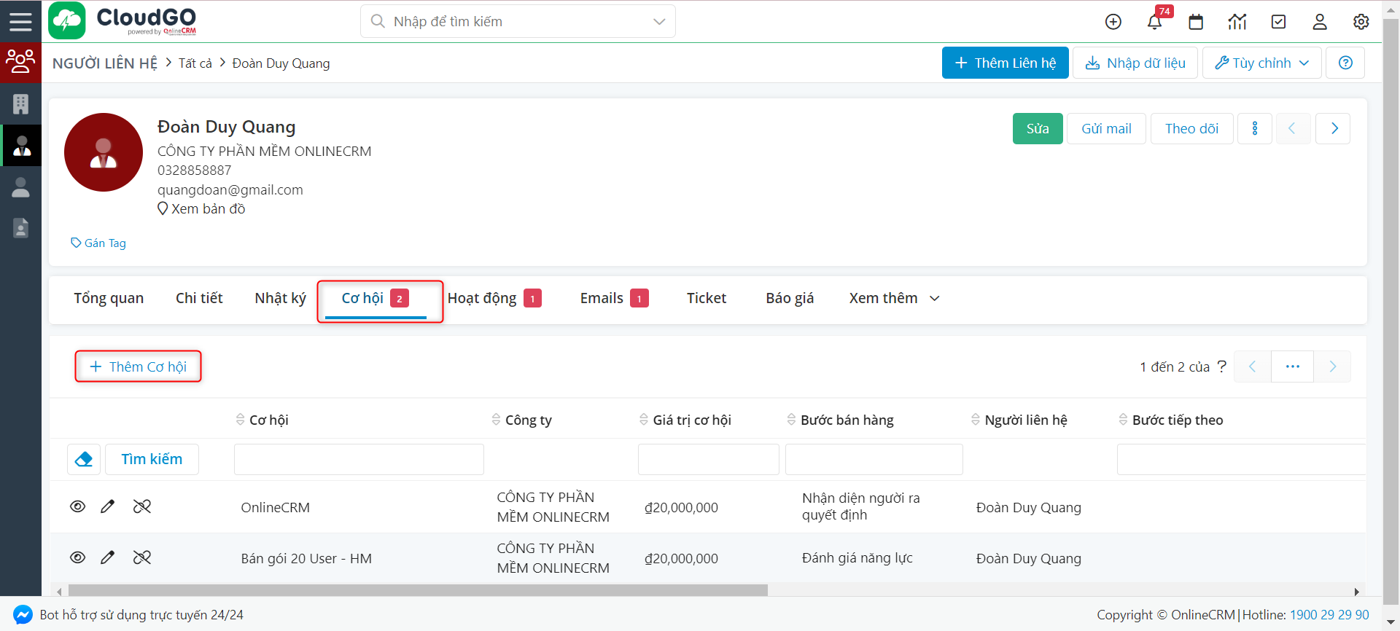
Task: Open the calendar icon in top bar
Action: [1196, 22]
